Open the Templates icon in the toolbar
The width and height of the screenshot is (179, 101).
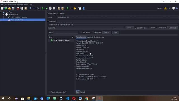tap(6, 8)
